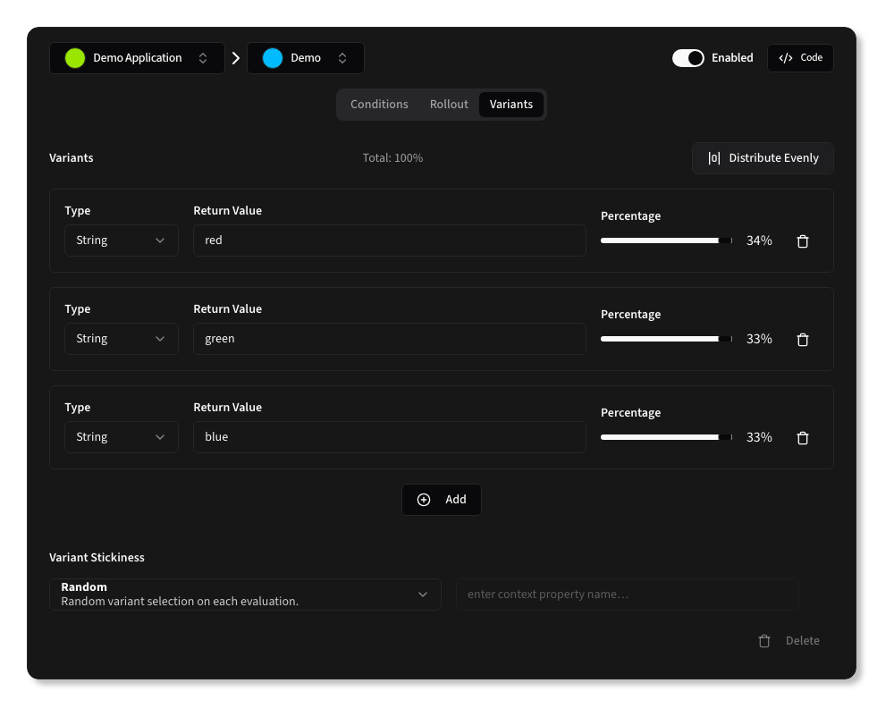The image size is (894, 717).
Task: Open Type dropdown for green variant
Action: pyautogui.click(x=121, y=339)
